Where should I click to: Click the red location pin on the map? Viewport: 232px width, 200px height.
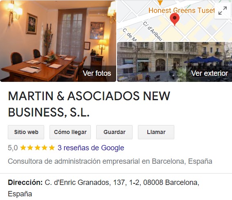(175, 19)
